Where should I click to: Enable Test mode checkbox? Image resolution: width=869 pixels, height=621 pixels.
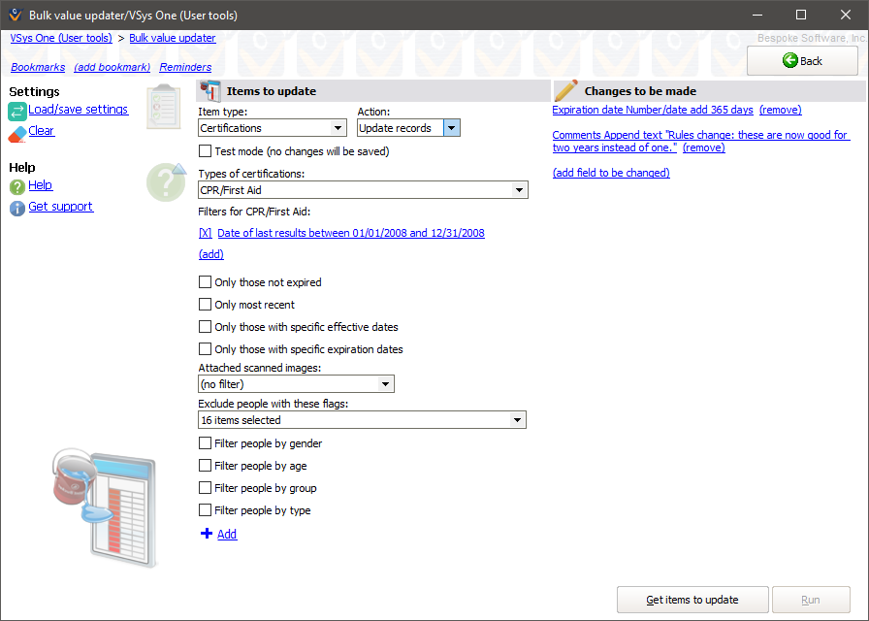[205, 151]
